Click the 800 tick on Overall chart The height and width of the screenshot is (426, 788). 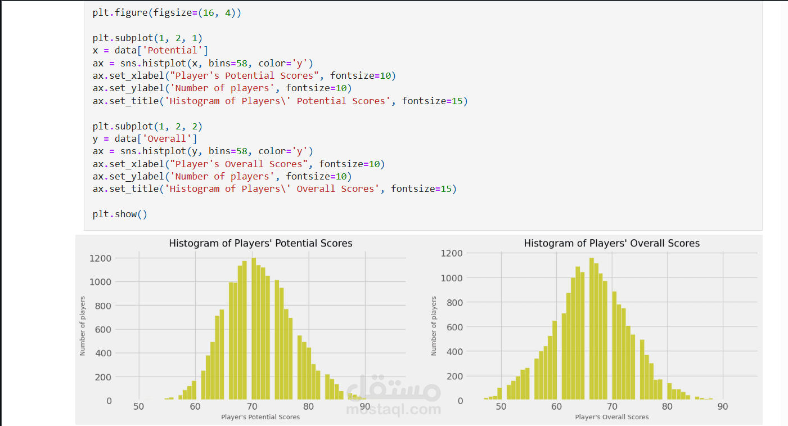[454, 303]
